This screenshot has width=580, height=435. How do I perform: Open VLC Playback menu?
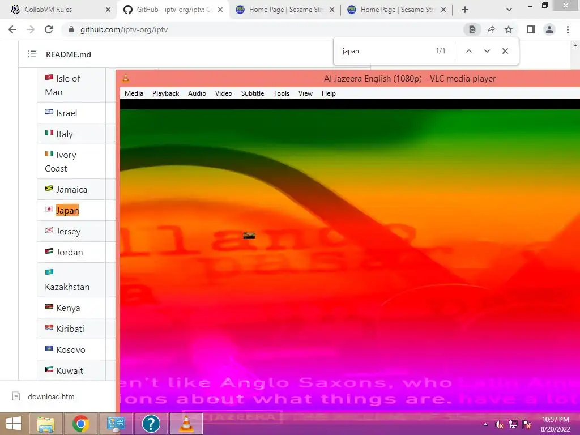(x=165, y=93)
